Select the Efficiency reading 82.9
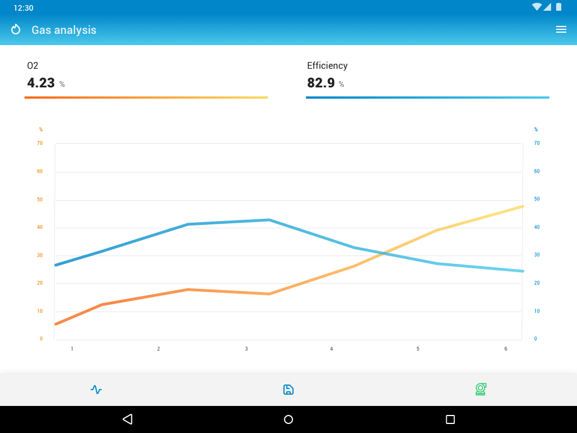This screenshot has width=577, height=433. pyautogui.click(x=321, y=83)
